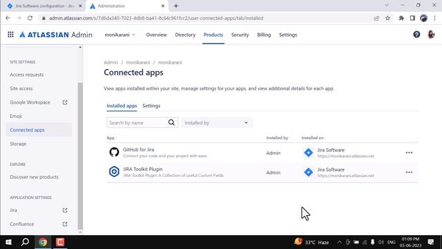Open browser extensions puzzle icon
This screenshot has width=442, height=249.
[401, 18]
